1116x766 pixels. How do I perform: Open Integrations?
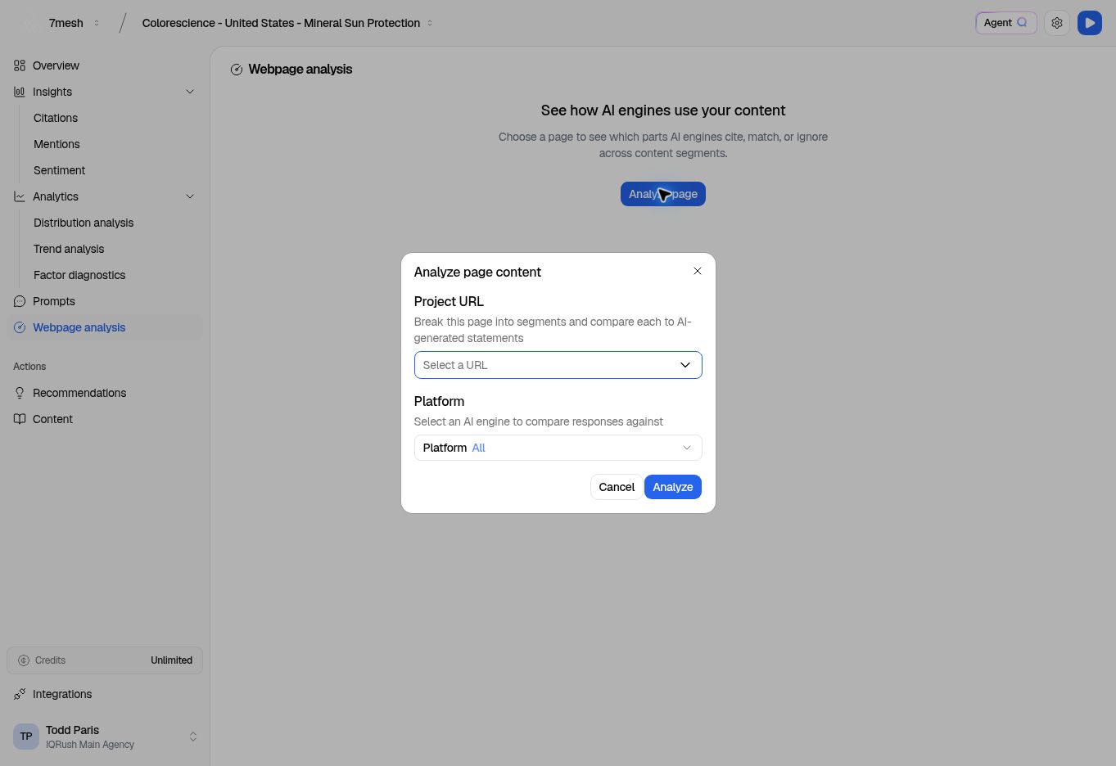tap(62, 694)
